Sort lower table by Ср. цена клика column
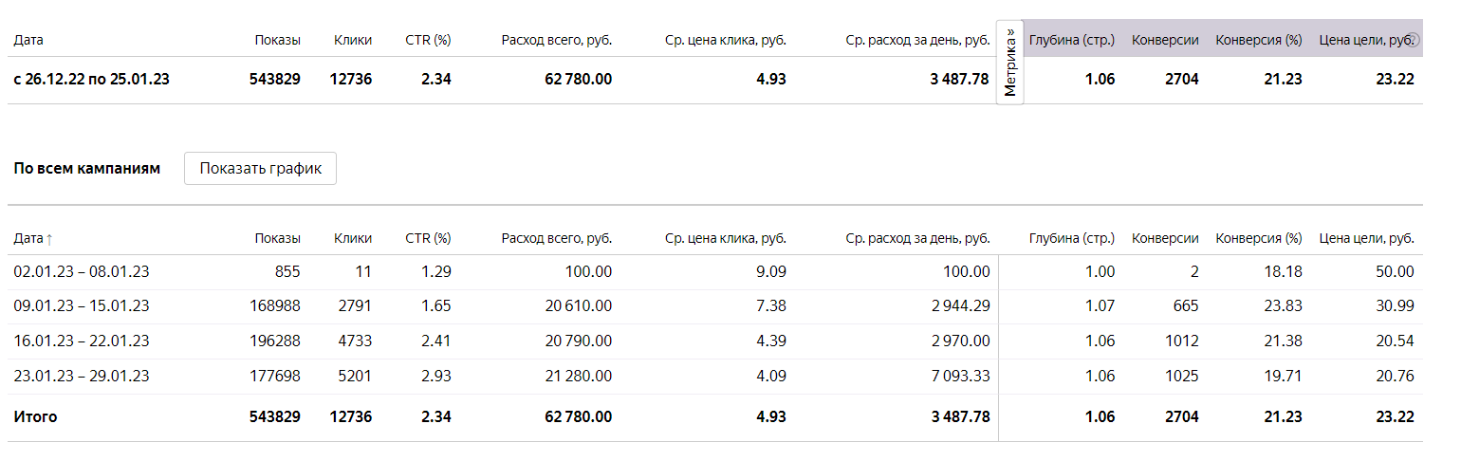Screen dimensions: 1461x461 click(726, 238)
